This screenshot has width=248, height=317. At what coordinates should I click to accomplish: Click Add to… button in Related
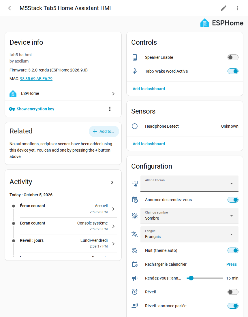[x=104, y=131]
